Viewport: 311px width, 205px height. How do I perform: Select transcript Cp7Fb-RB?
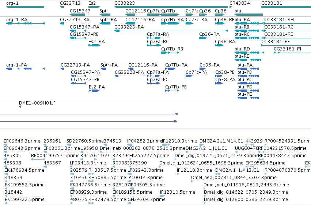coord(170,53)
